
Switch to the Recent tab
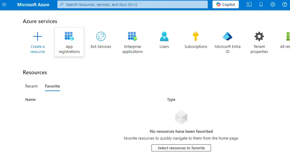(x=31, y=86)
